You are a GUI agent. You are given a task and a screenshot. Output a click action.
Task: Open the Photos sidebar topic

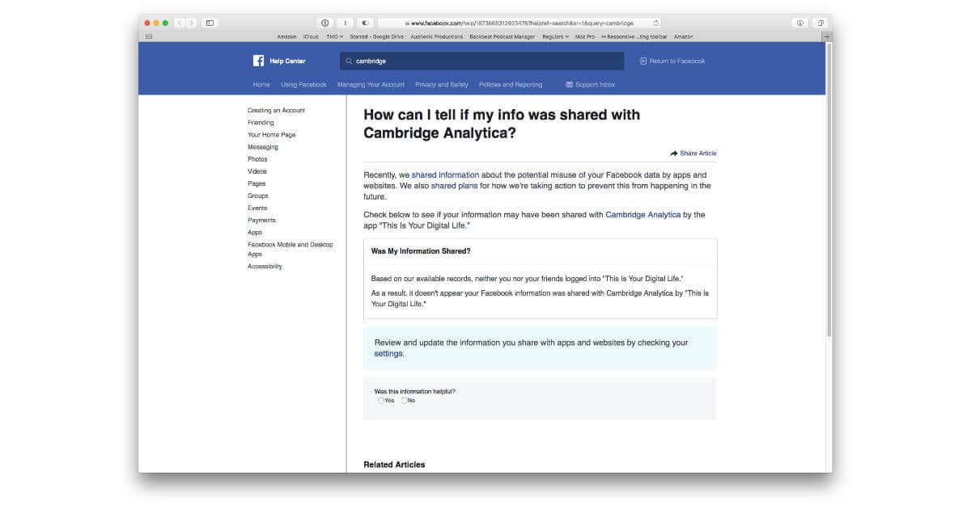[257, 159]
